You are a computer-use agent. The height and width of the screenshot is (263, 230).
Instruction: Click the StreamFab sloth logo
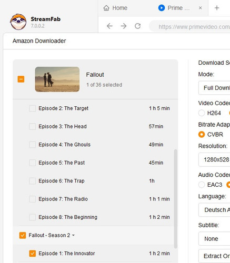(18, 22)
